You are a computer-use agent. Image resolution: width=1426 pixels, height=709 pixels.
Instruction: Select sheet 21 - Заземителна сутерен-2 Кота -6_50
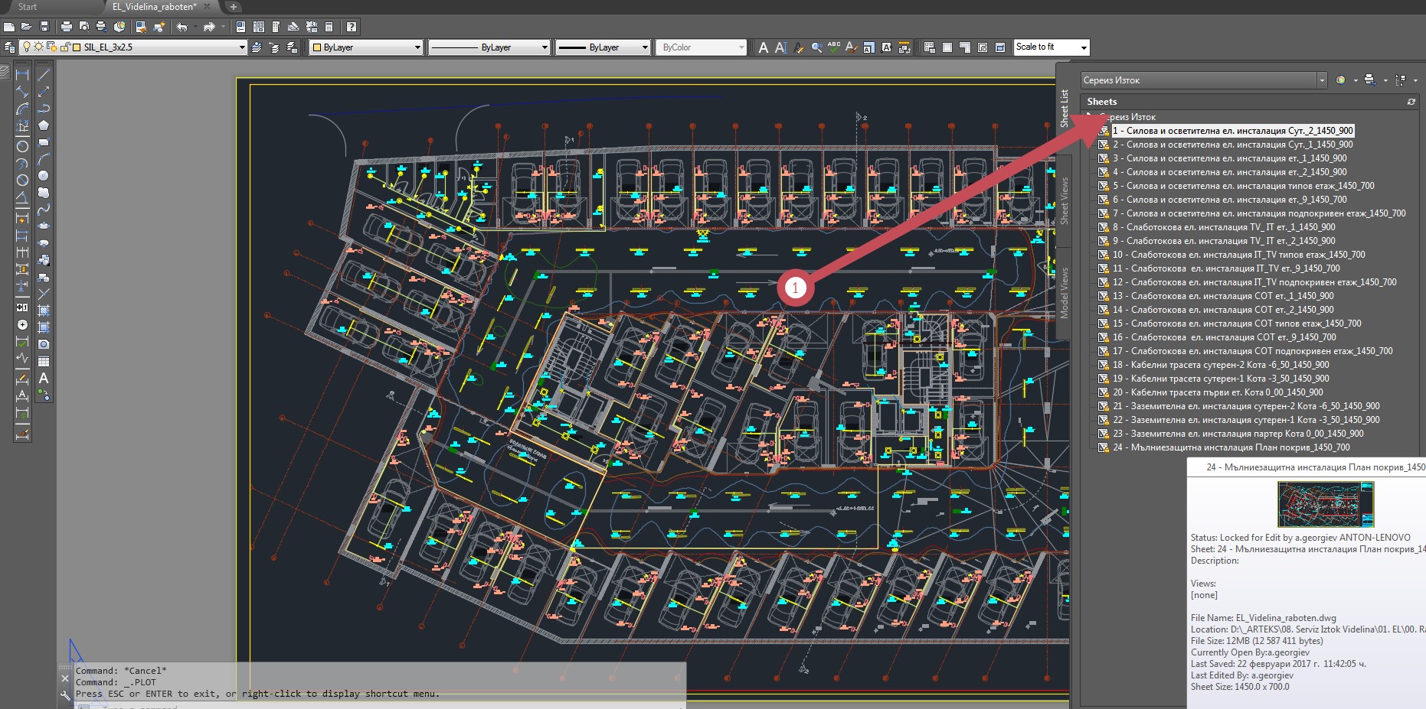pyautogui.click(x=1246, y=406)
